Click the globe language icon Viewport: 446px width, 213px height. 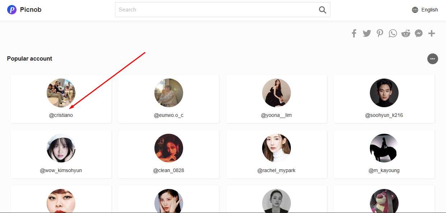click(x=415, y=10)
